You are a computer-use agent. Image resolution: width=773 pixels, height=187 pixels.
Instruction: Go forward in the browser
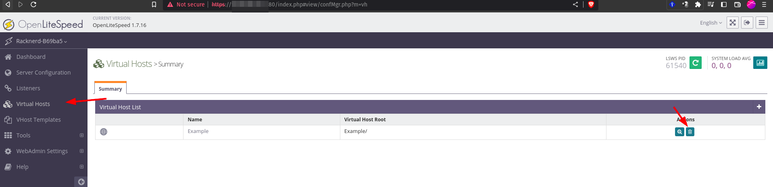21,4
